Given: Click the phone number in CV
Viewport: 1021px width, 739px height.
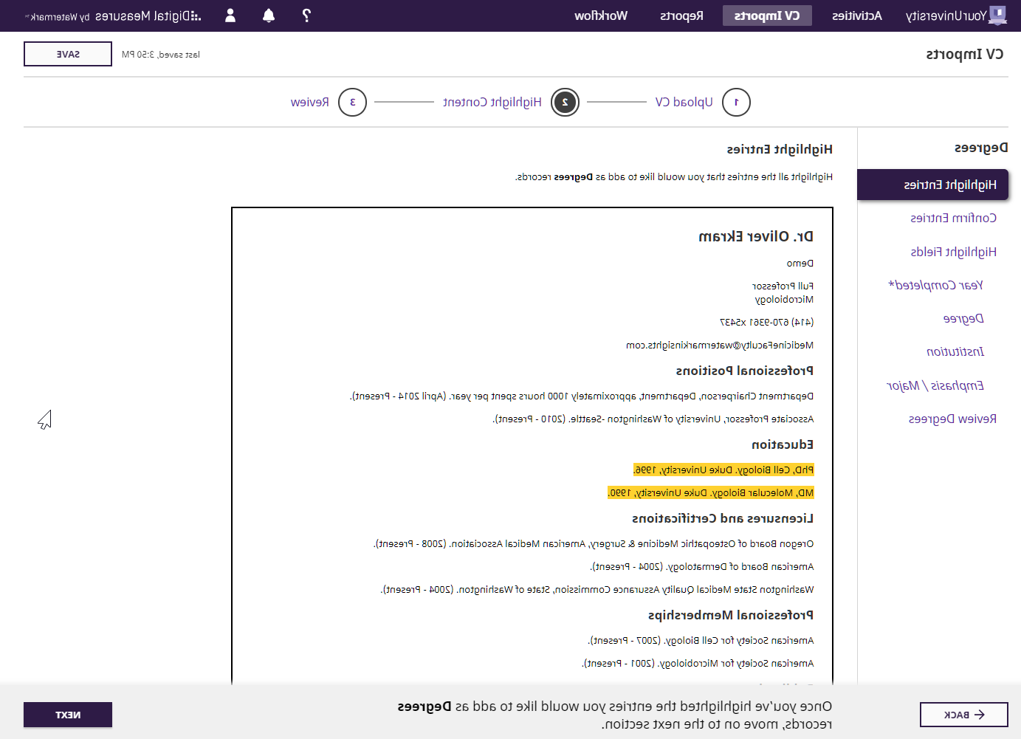Looking at the screenshot, I should [x=766, y=322].
